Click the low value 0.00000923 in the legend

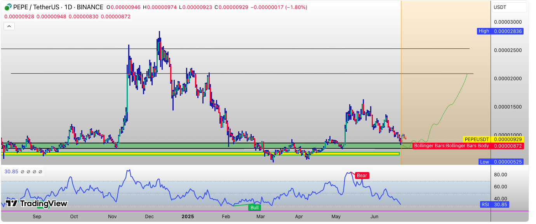(197, 7)
